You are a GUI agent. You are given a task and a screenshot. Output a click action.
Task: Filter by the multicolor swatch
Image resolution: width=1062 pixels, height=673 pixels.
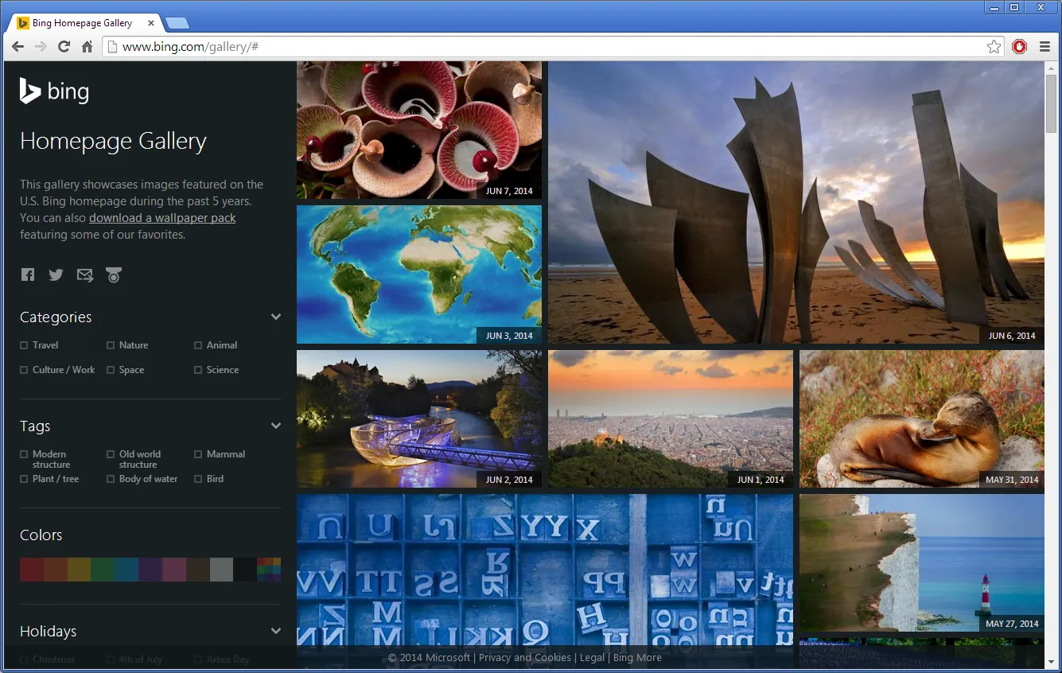click(269, 570)
